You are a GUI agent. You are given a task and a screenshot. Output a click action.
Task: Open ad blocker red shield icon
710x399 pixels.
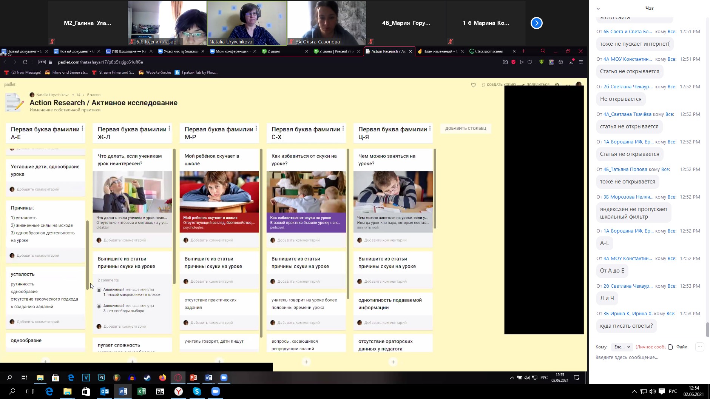coord(513,62)
